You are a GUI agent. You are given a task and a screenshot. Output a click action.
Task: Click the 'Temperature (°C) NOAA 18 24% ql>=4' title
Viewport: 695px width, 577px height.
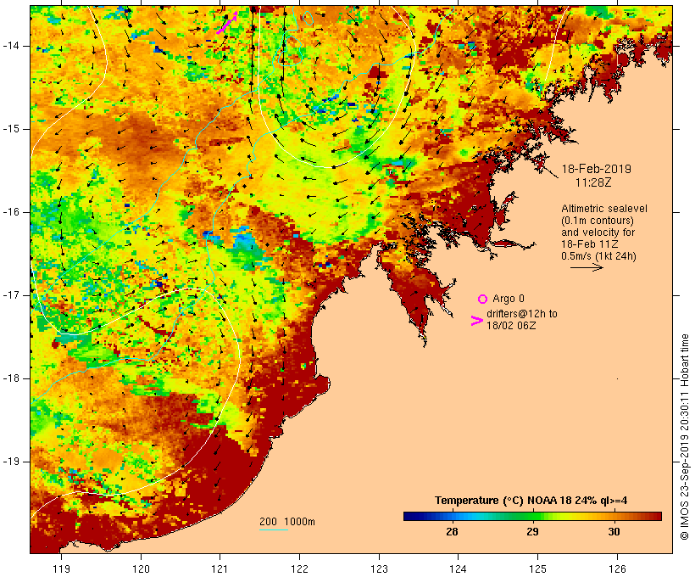[531, 501]
